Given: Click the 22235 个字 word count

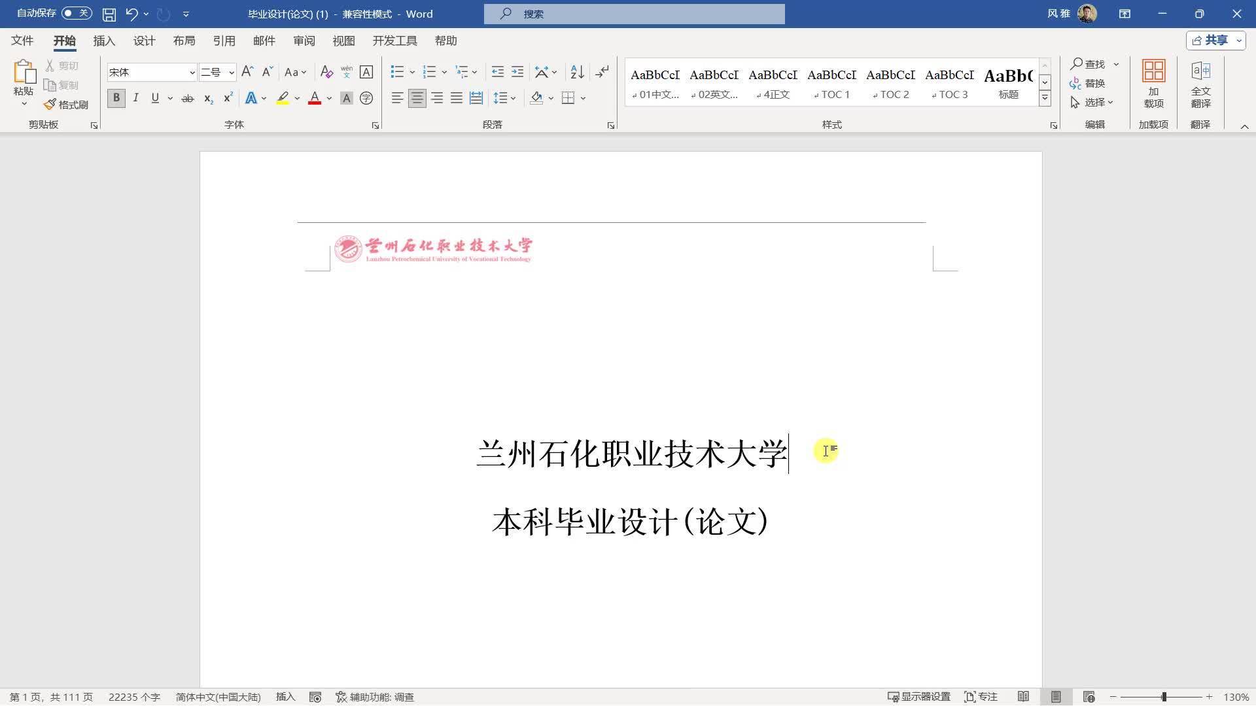Looking at the screenshot, I should (x=133, y=697).
